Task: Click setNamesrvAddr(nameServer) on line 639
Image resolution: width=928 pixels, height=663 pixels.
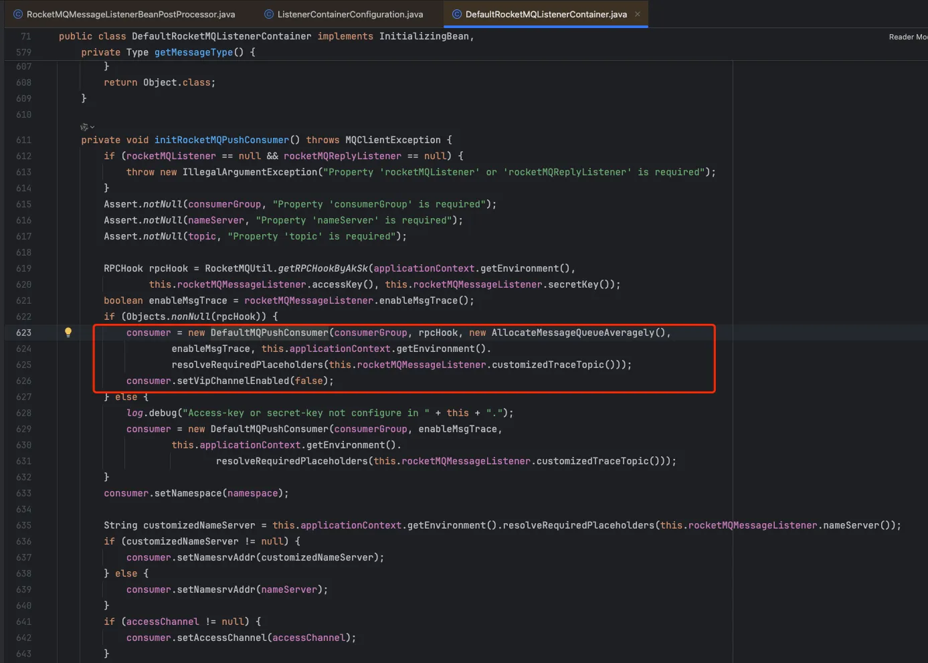Action: [x=250, y=589]
